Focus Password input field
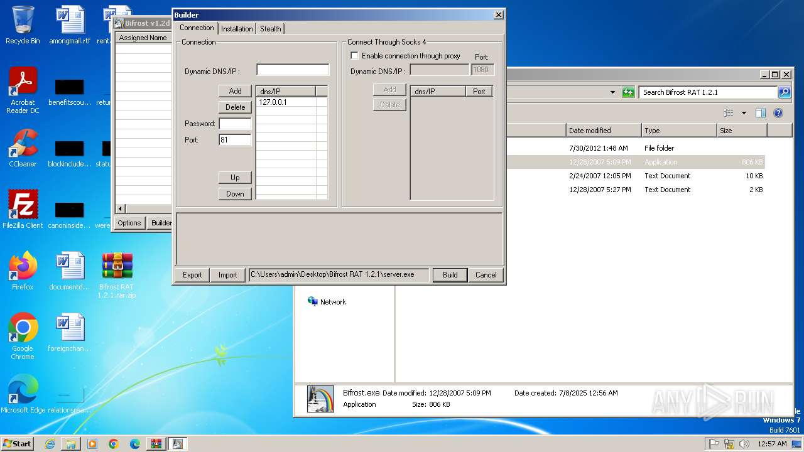This screenshot has height=452, width=804. pos(235,124)
